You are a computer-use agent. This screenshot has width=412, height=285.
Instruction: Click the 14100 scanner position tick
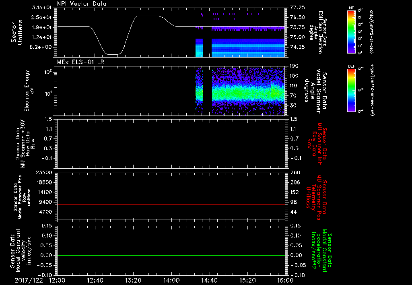pyautogui.click(x=43, y=192)
